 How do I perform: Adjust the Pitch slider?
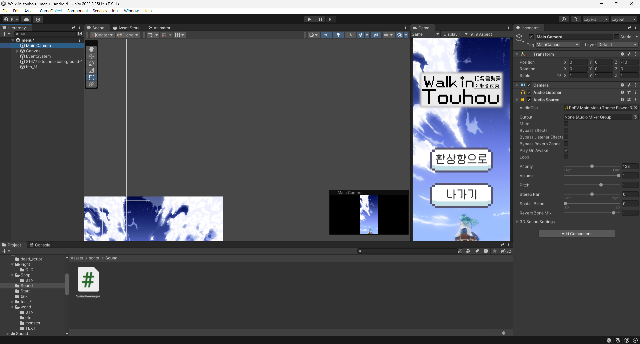pyautogui.click(x=592, y=185)
